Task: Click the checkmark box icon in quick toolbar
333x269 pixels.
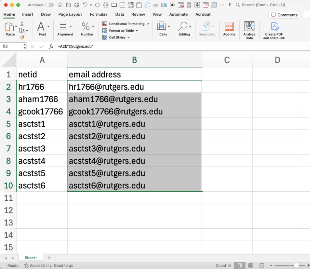Action: click(x=122, y=5)
